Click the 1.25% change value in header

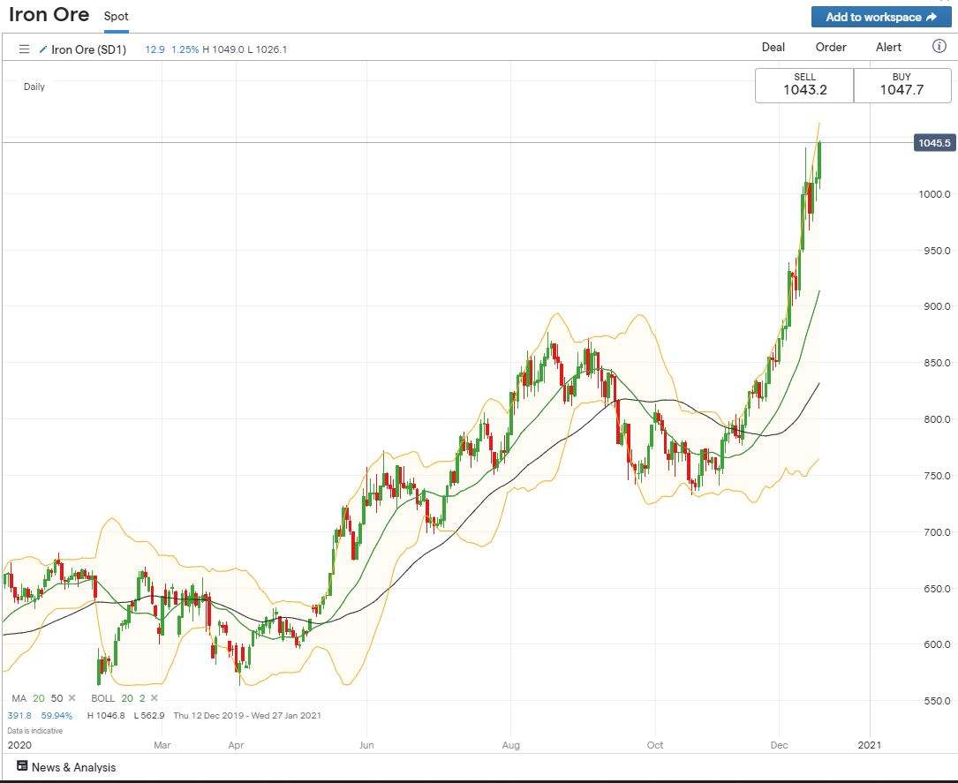tap(185, 49)
